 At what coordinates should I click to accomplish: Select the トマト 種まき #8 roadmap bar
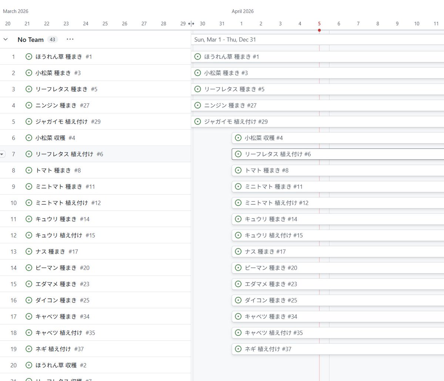coord(338,170)
